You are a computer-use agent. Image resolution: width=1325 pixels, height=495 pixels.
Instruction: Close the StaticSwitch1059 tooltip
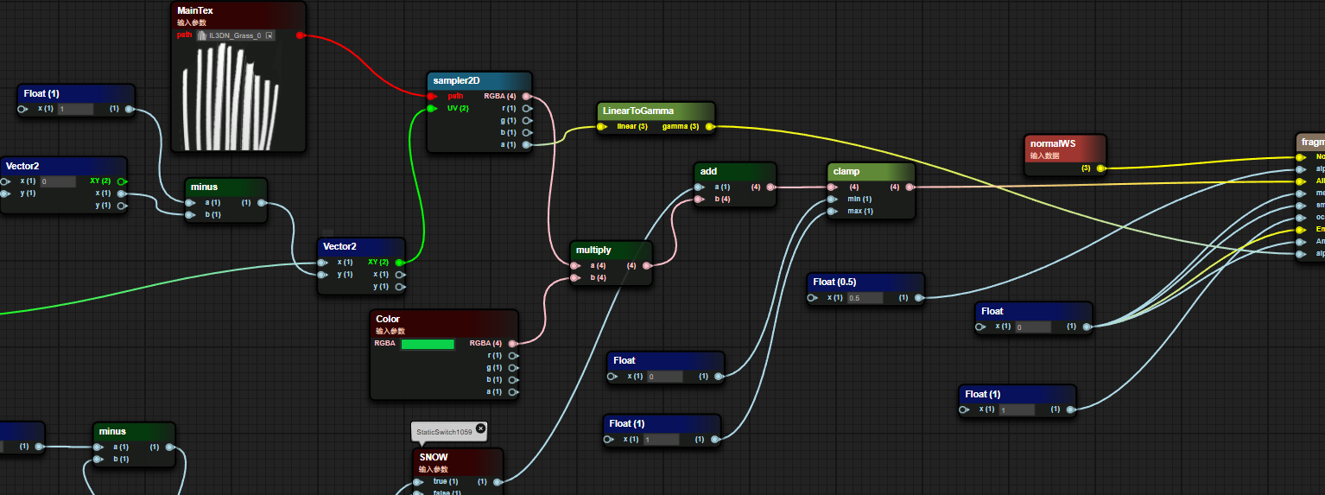point(481,428)
